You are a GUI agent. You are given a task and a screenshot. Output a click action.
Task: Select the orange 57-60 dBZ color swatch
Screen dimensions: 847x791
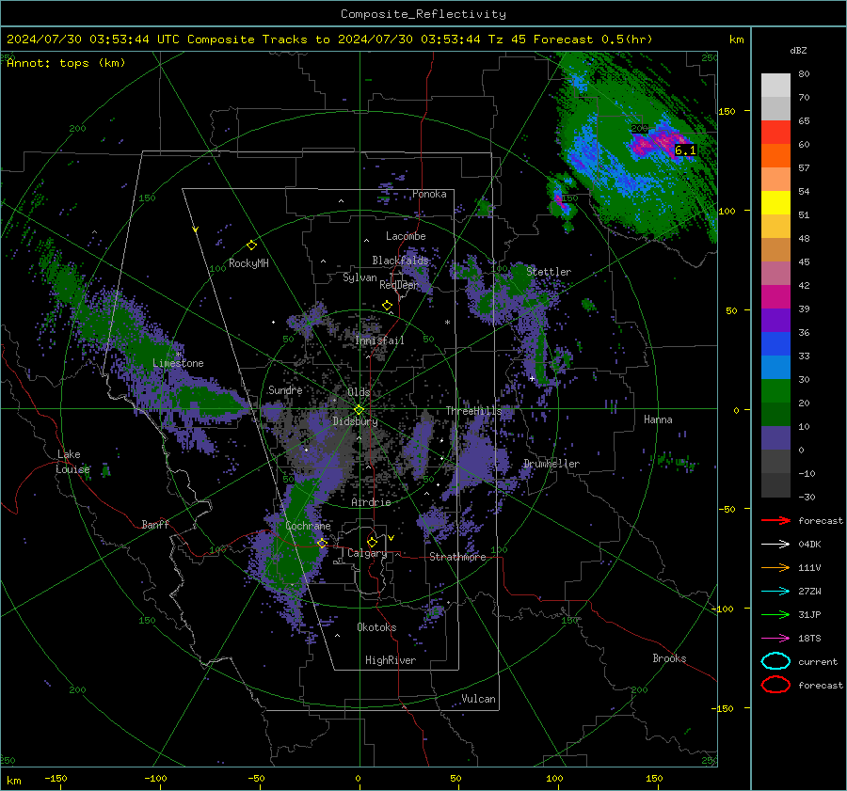[x=775, y=156]
